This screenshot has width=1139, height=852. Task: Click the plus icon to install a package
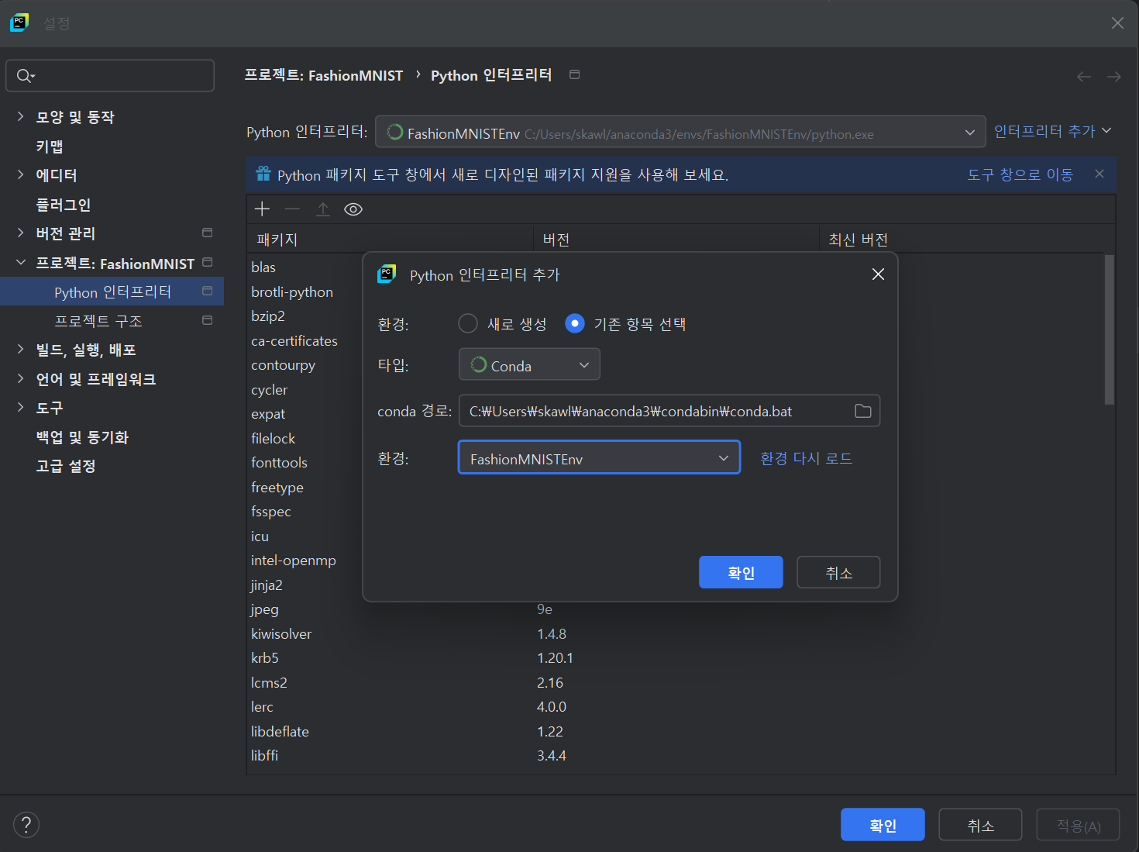[262, 209]
